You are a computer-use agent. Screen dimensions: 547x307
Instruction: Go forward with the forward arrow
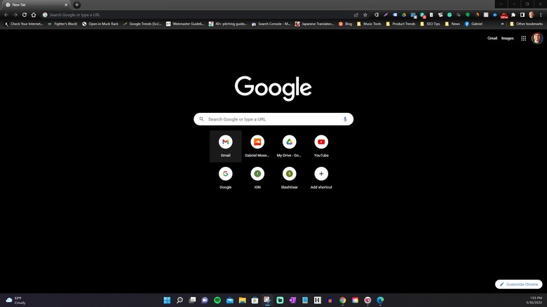point(15,15)
